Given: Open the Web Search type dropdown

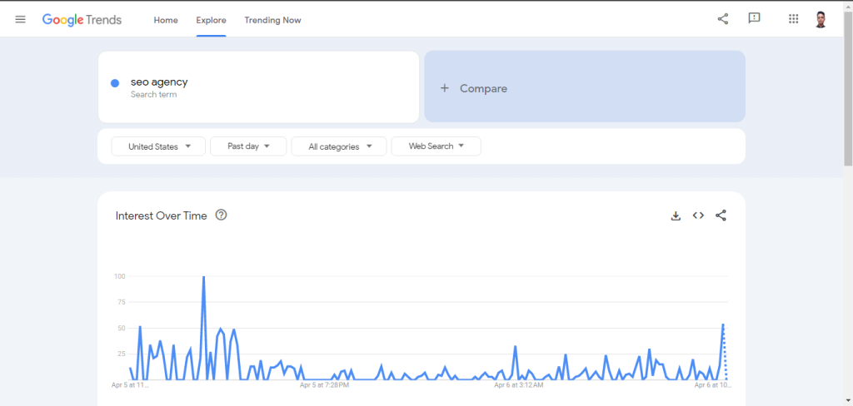Looking at the screenshot, I should (436, 146).
